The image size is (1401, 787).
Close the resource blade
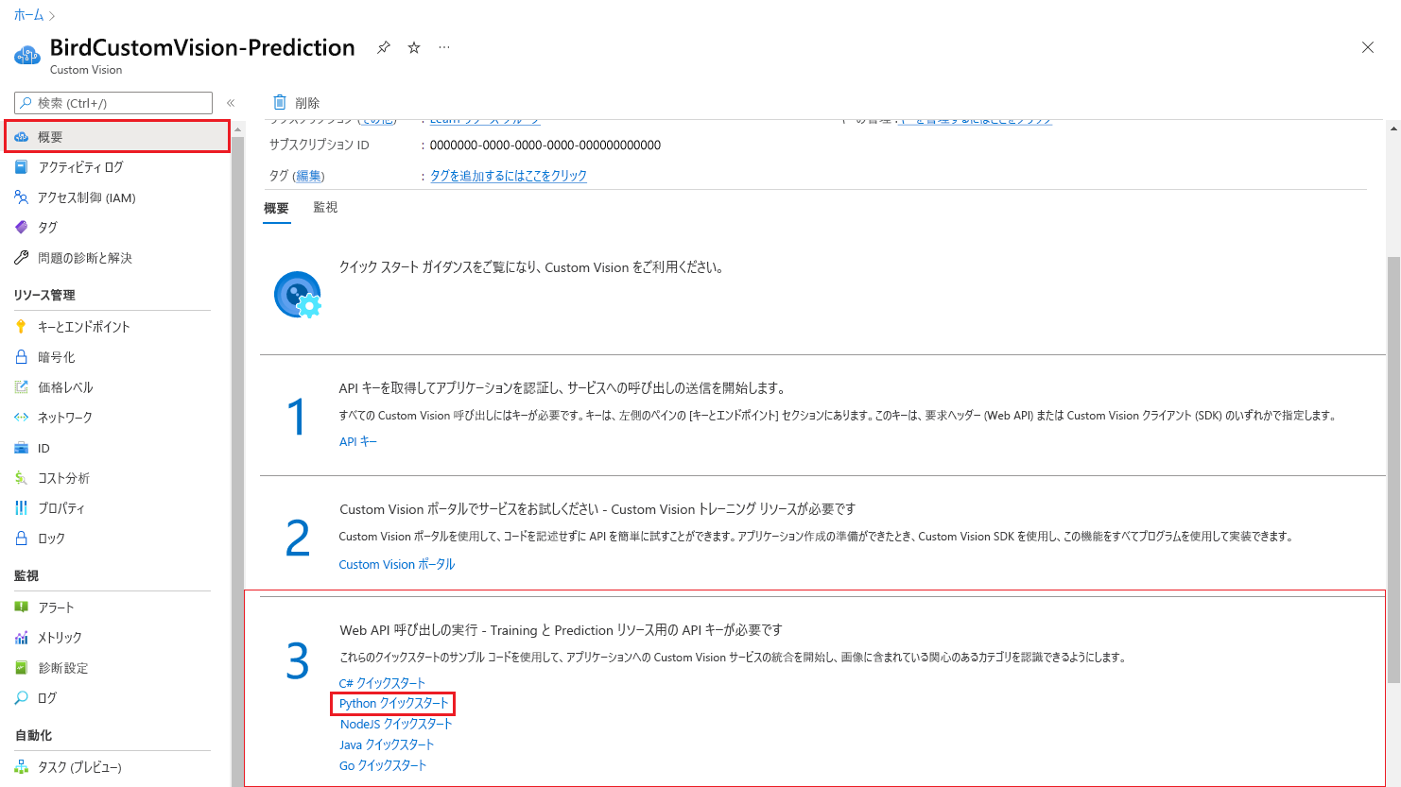click(1368, 47)
